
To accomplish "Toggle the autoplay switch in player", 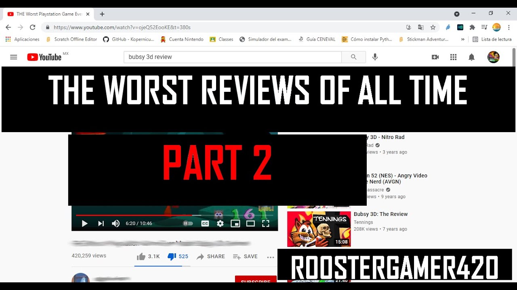I will pos(188,223).
